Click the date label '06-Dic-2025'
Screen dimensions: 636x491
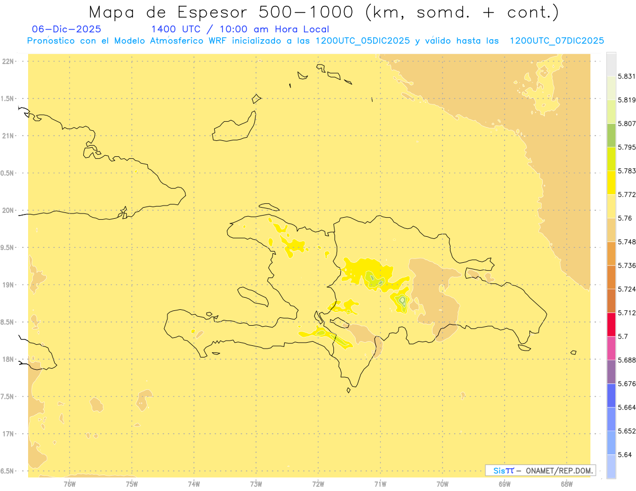click(x=67, y=29)
